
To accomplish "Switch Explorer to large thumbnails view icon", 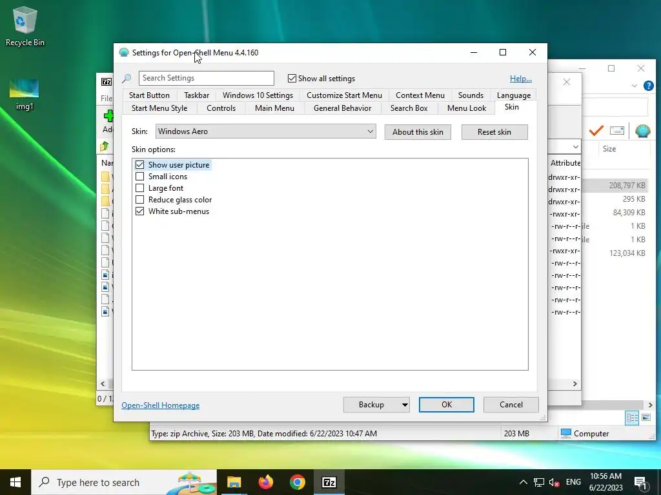I will click(646, 418).
